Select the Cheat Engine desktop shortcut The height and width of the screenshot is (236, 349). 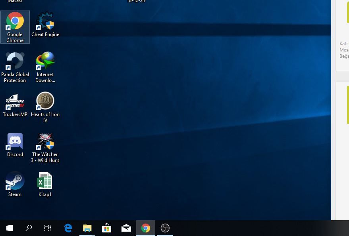[45, 25]
